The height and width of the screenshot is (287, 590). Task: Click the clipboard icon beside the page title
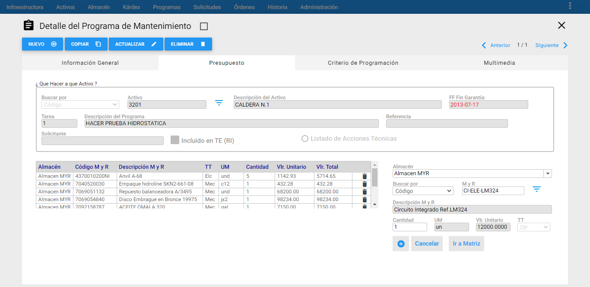point(29,25)
